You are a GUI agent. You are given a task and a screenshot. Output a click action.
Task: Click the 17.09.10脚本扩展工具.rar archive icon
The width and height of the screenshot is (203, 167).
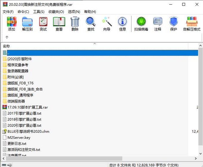pos(5,107)
